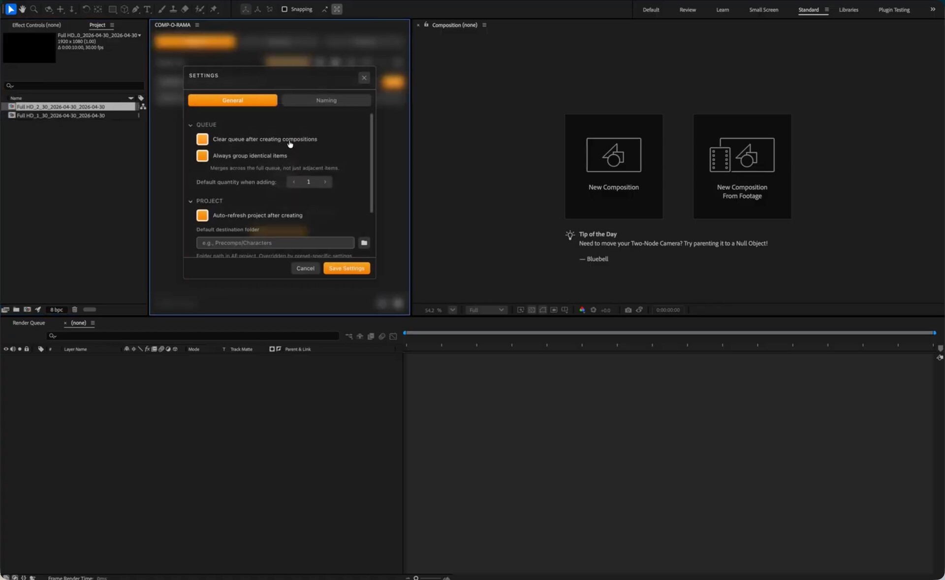Open the timeline (none) panel menu

[x=93, y=323]
